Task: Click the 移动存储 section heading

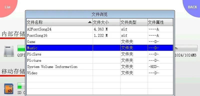Action: pos(13,71)
